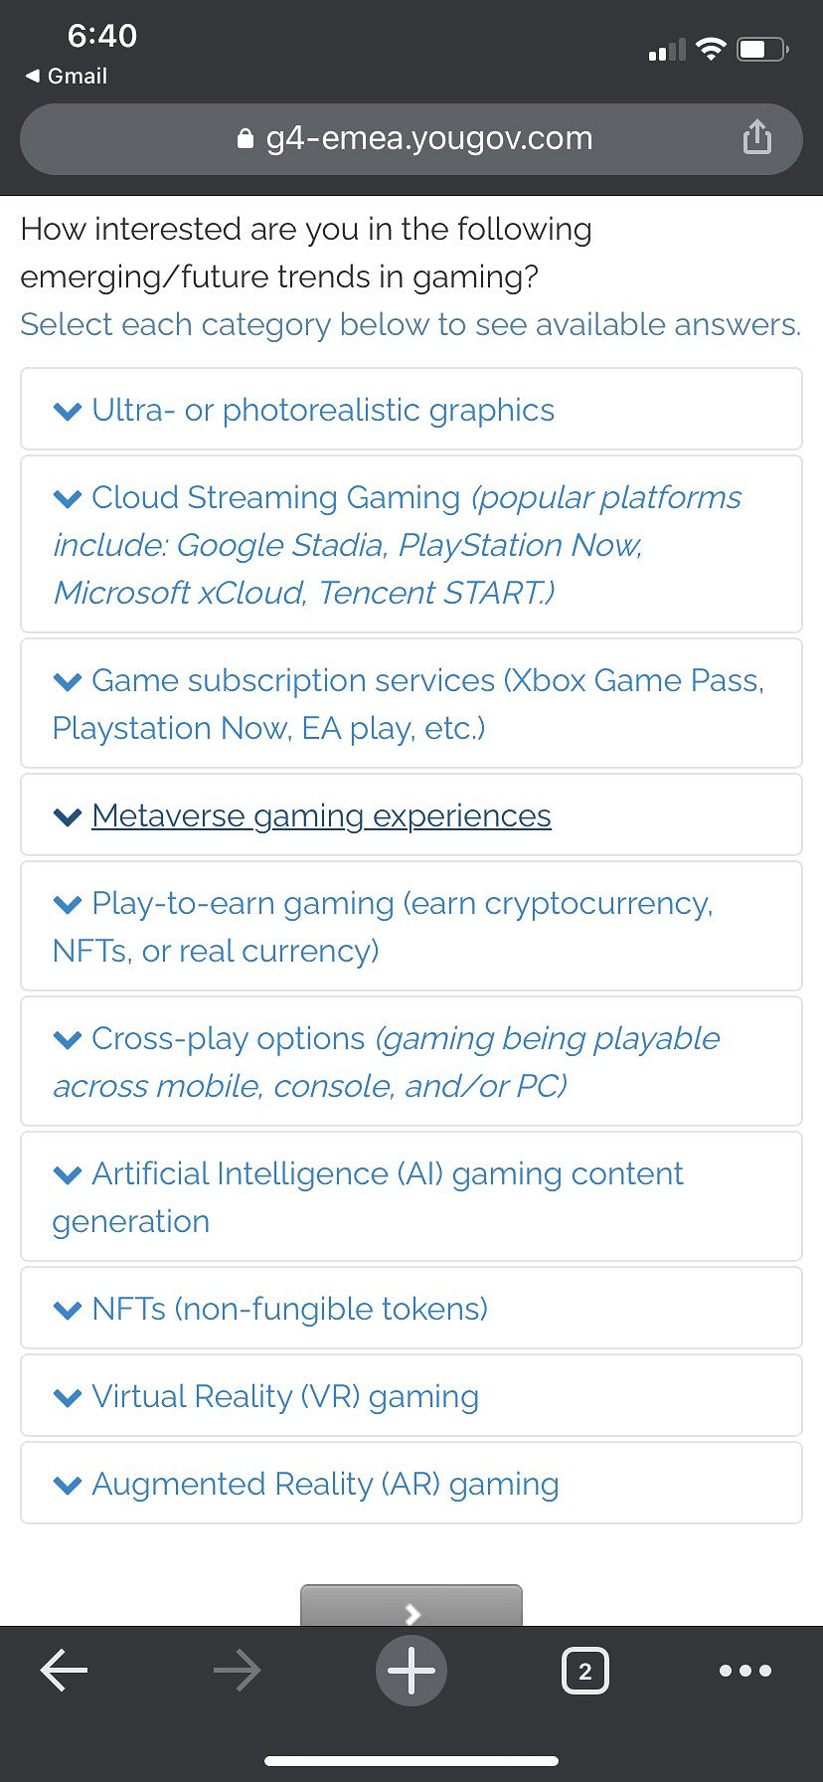
Task: Tap the browser forward arrow
Action: (x=237, y=1671)
